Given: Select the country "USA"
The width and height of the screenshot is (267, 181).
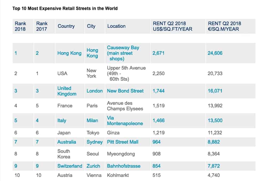Looking at the screenshot, I should [x=62, y=74].
